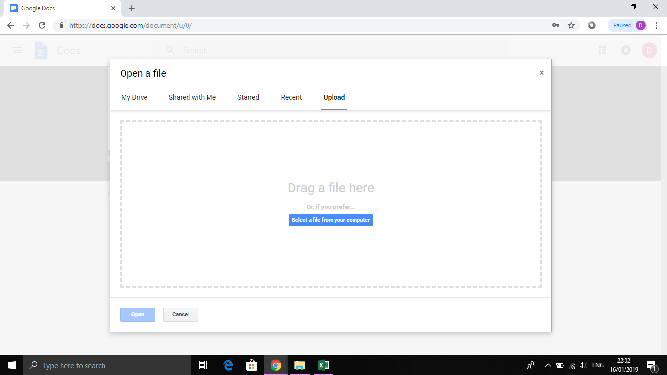Select the Starred tab

click(248, 97)
